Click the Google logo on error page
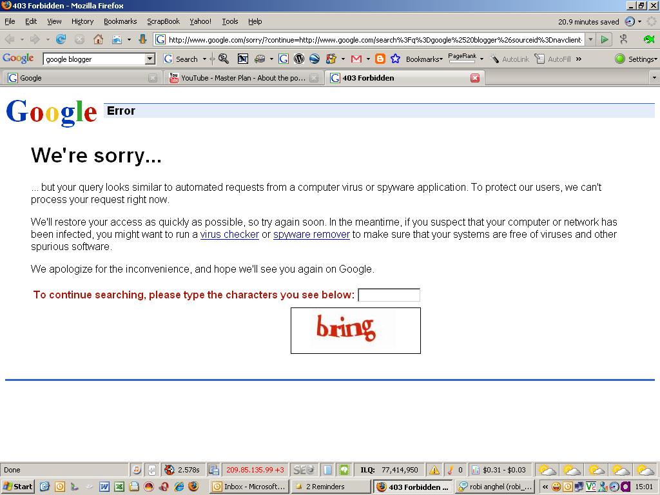 point(52,112)
